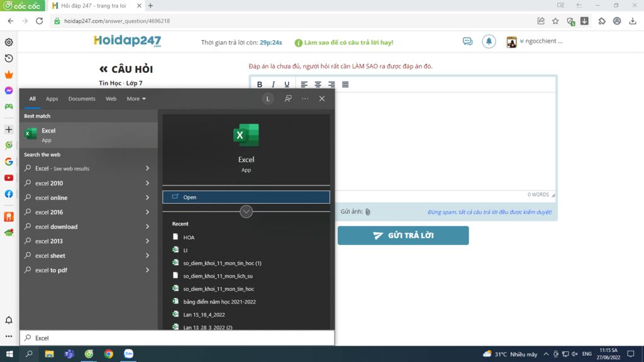Viewport: 644px width, 362px height.
Task: Toggle bold formatting in answer editor
Action: point(260,85)
